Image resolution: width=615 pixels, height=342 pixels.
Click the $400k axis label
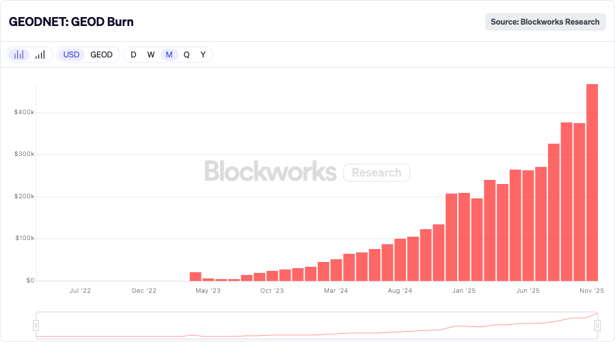tap(25, 112)
